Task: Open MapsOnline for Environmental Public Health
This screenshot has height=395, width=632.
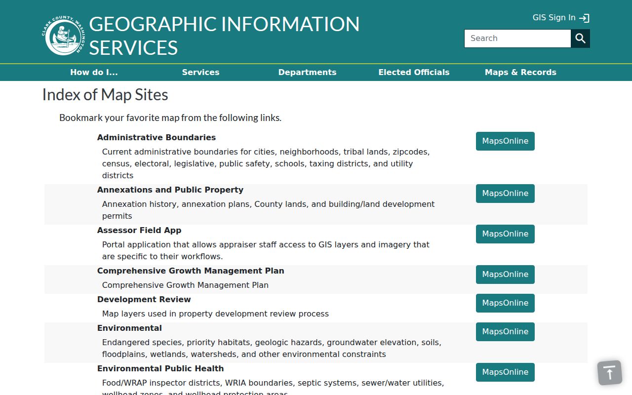Action: 505,372
